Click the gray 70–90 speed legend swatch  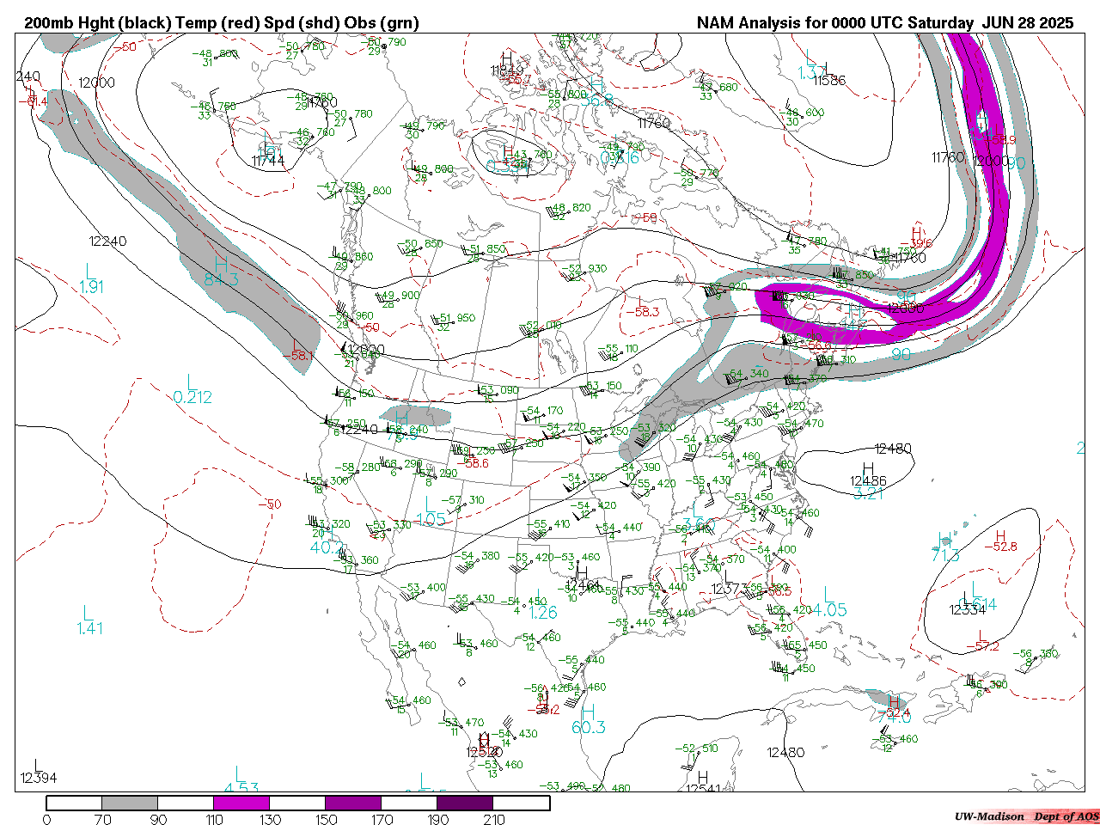(x=130, y=803)
